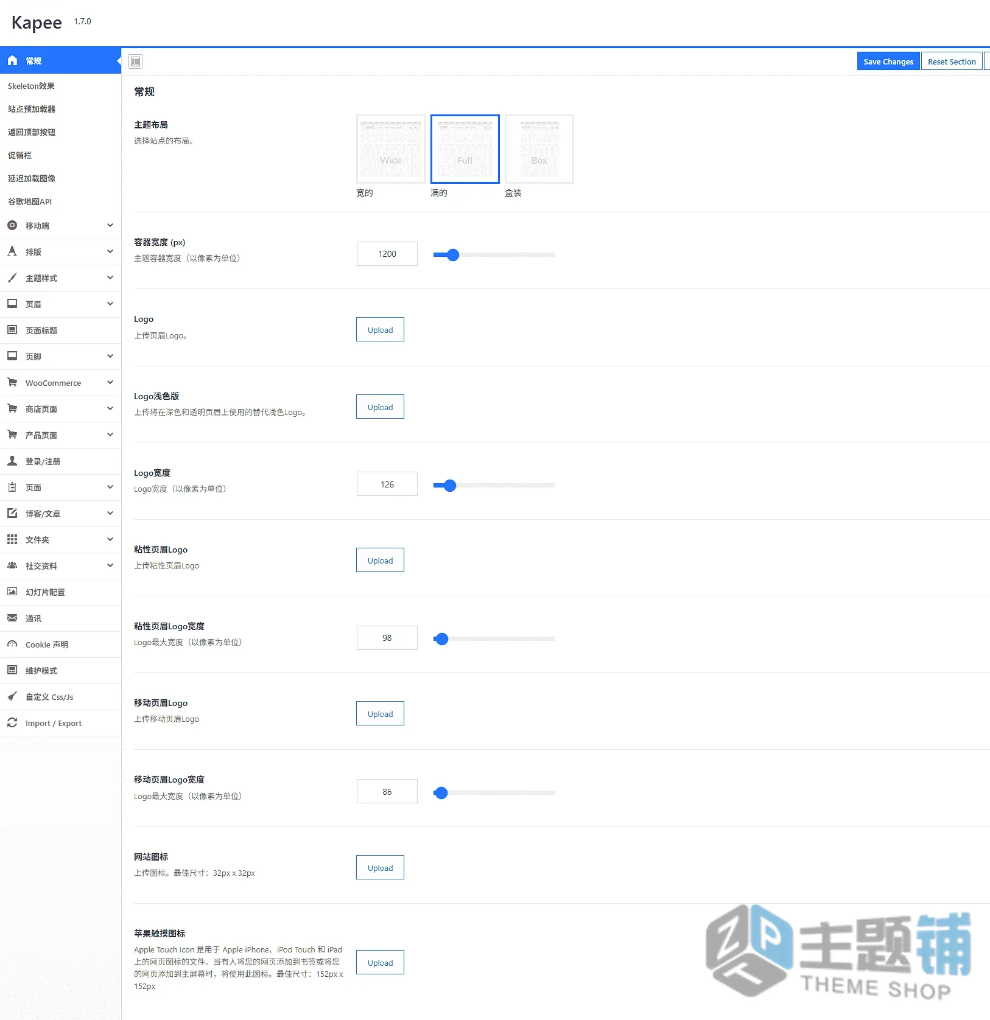Select the Full theme layout
Image resolution: width=990 pixels, height=1020 pixels.
click(465, 149)
